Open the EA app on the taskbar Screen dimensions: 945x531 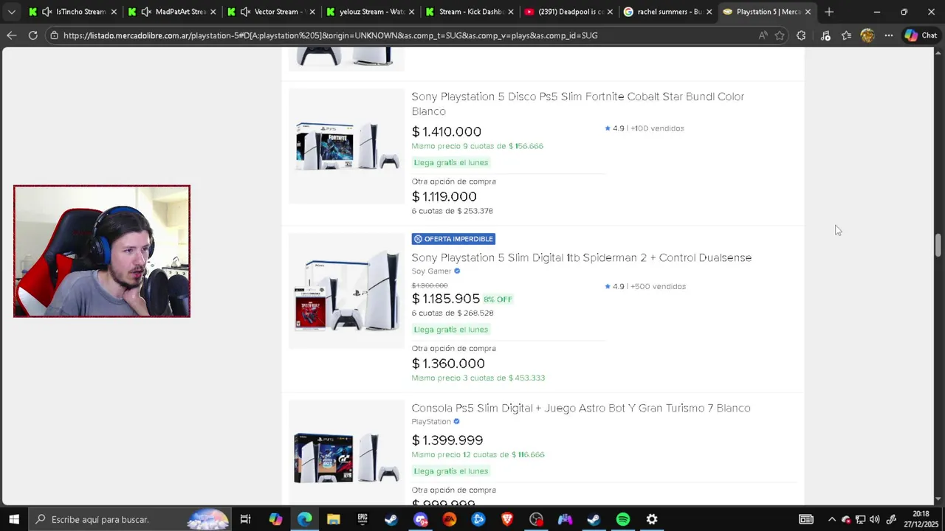pyautogui.click(x=449, y=519)
